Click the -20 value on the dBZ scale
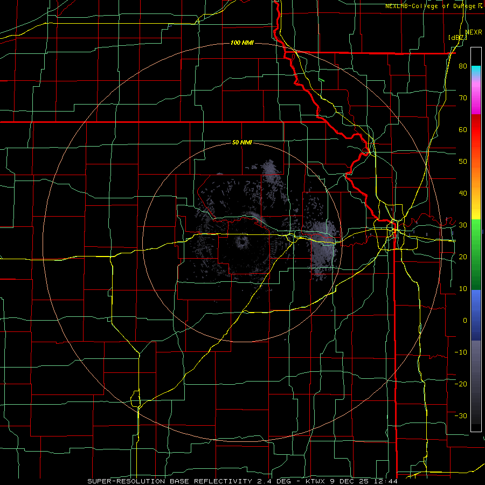 point(461,384)
